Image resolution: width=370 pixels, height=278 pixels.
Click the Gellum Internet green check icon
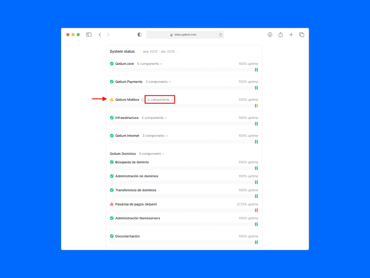pyautogui.click(x=112, y=136)
